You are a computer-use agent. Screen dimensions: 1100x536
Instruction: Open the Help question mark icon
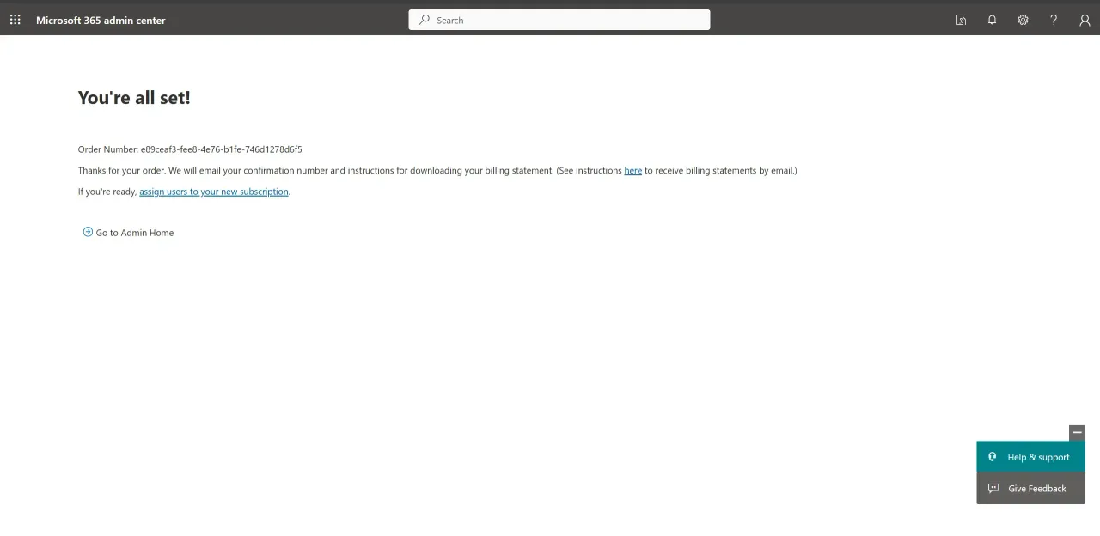tap(1054, 20)
